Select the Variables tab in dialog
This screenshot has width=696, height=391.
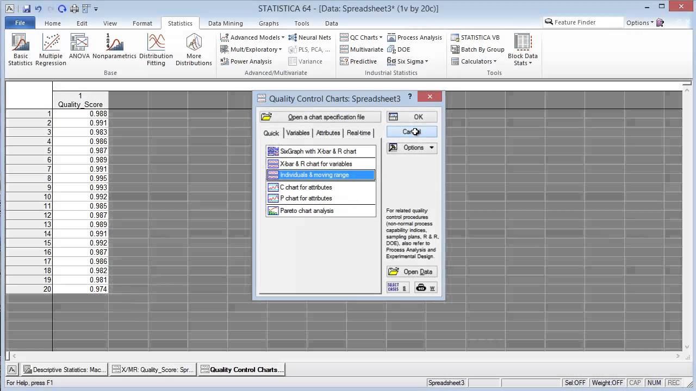[x=298, y=133]
